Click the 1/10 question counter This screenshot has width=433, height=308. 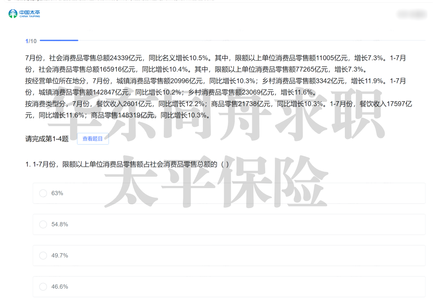click(x=31, y=41)
